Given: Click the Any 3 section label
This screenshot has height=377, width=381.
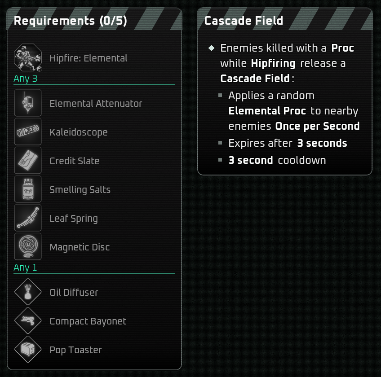Looking at the screenshot, I should coord(25,79).
